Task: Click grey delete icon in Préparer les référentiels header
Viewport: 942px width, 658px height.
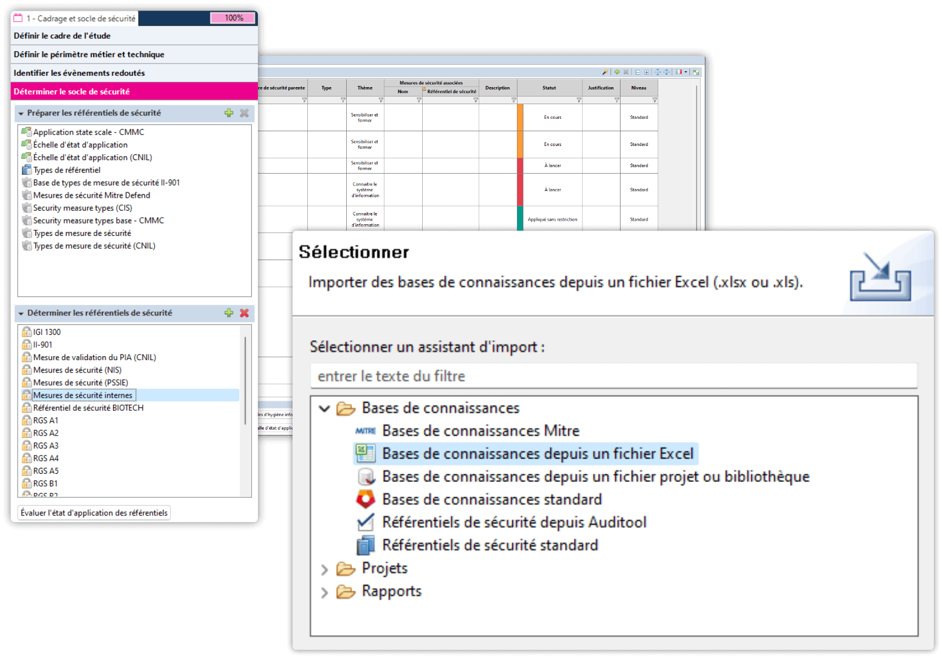Action: pos(244,113)
